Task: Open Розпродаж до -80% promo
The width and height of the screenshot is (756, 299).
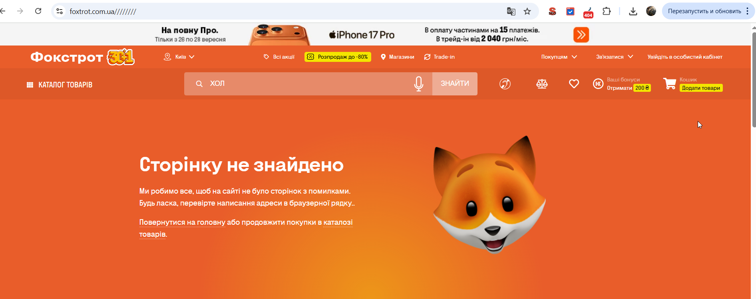Action: tap(338, 57)
